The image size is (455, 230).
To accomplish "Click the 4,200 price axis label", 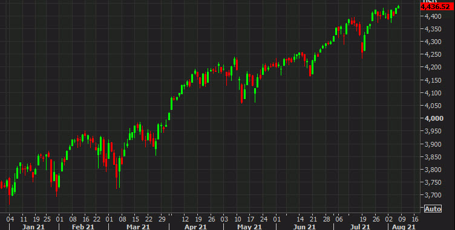I will (434, 67).
